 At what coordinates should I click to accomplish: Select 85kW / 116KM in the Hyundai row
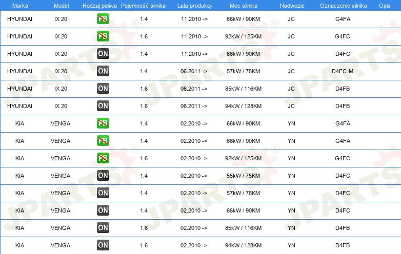point(243,89)
